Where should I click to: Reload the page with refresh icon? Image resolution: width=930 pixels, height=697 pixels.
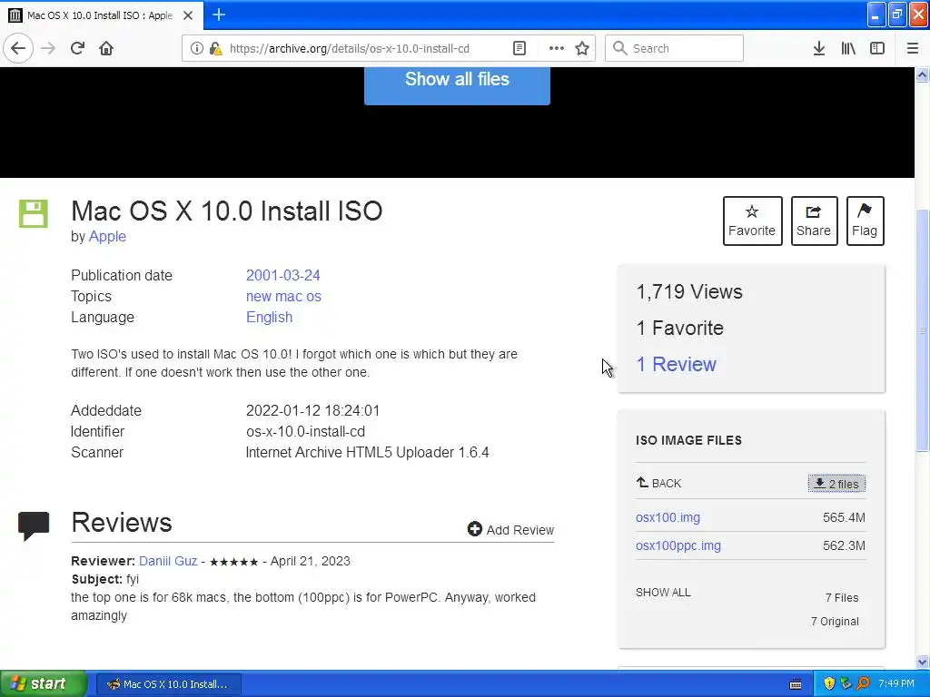click(x=78, y=48)
